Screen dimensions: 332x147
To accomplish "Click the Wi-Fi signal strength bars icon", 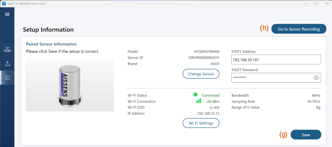I will 199,100.
